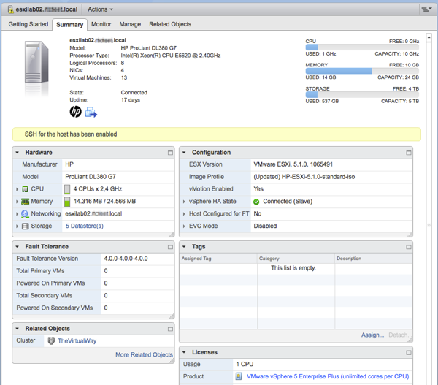Expand the Storage row in Hardware
The width and height of the screenshot is (438, 385).
click(x=17, y=226)
